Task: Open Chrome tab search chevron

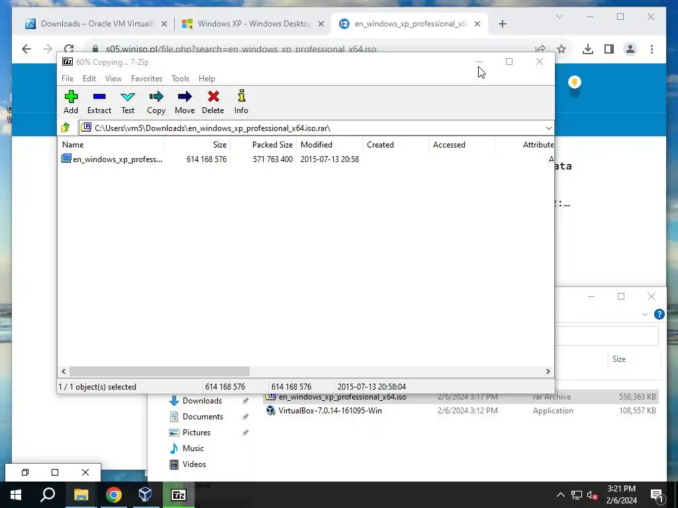Action: (559, 17)
